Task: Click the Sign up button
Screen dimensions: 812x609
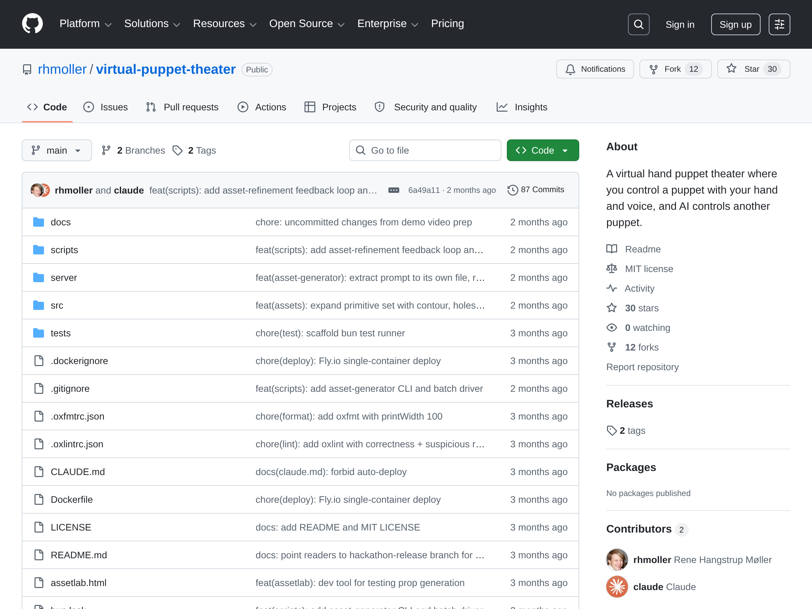Action: [735, 24]
